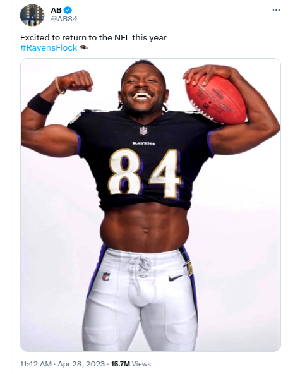View the 15.7M Views count
This screenshot has width=300, height=374.
131,364
